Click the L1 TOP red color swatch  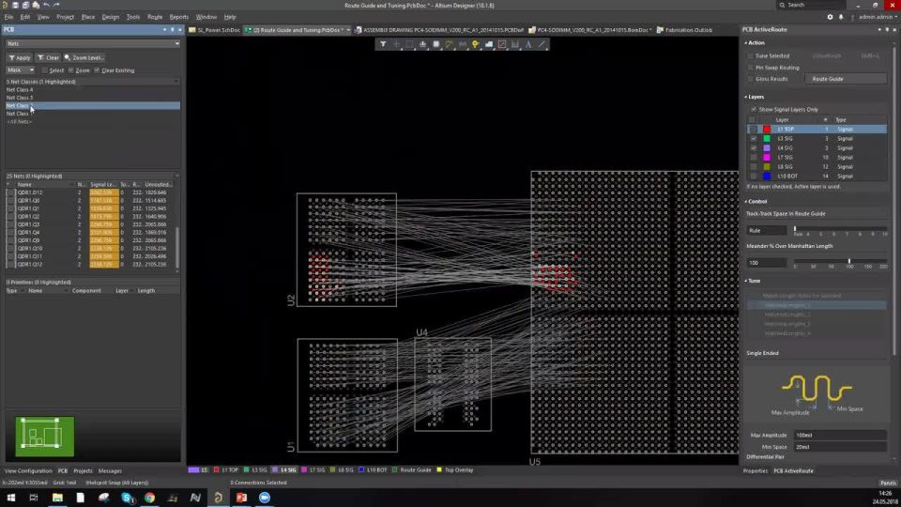click(x=767, y=130)
